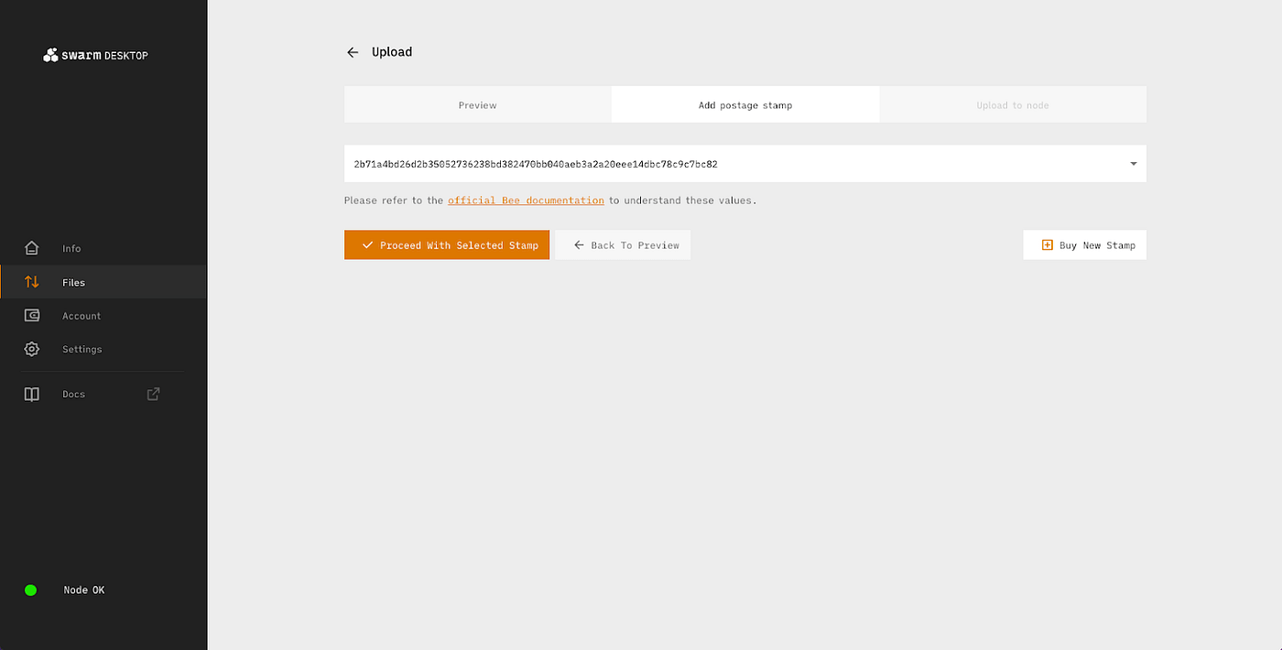Switch to the Preview tab
Viewport: 1282px width, 650px height.
[477, 105]
